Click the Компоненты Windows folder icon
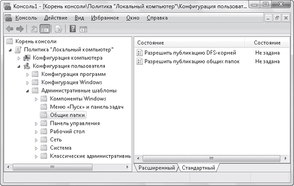The width and height of the screenshot is (294, 186). pyautogui.click(x=44, y=98)
